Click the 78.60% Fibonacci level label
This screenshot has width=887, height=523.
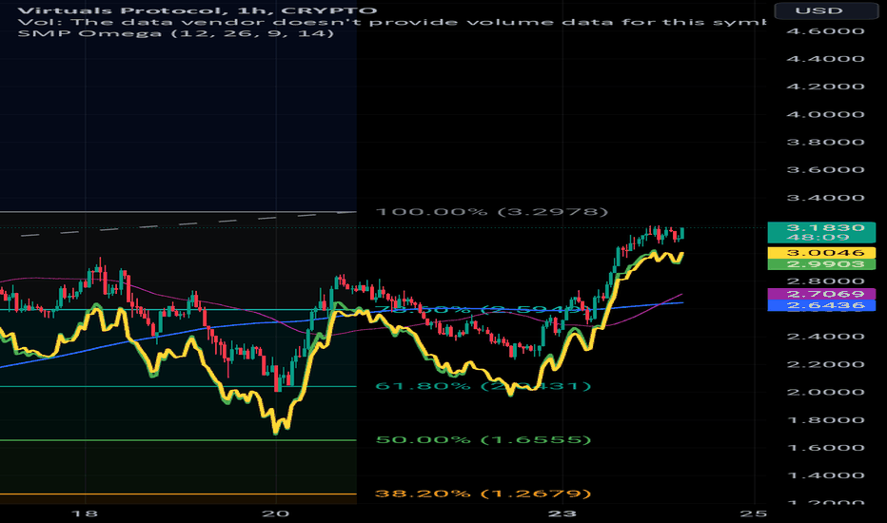point(483,309)
